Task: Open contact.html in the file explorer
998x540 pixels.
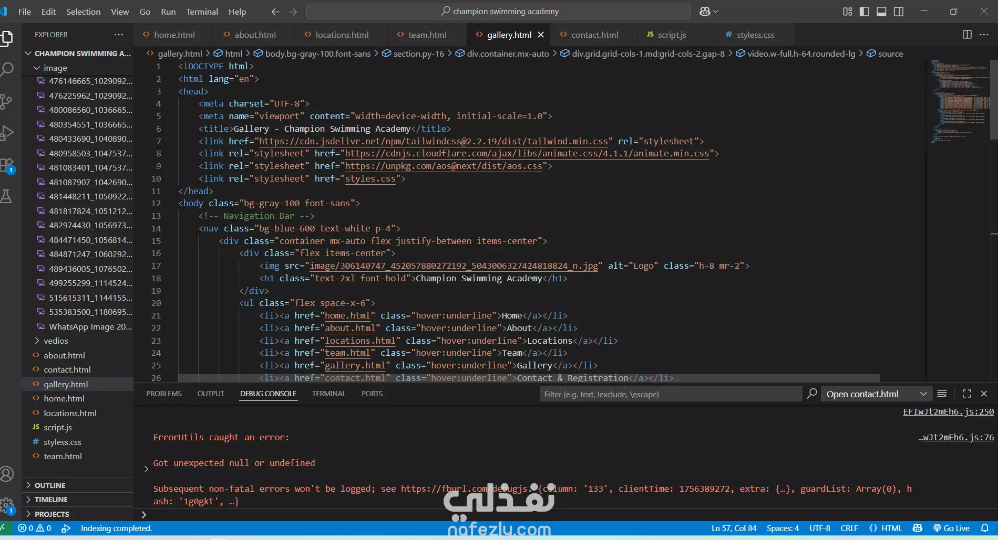Action: (x=77, y=370)
